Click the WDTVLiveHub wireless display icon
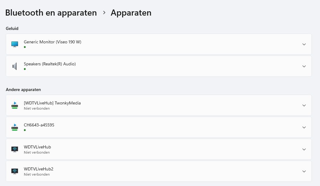 15,149
